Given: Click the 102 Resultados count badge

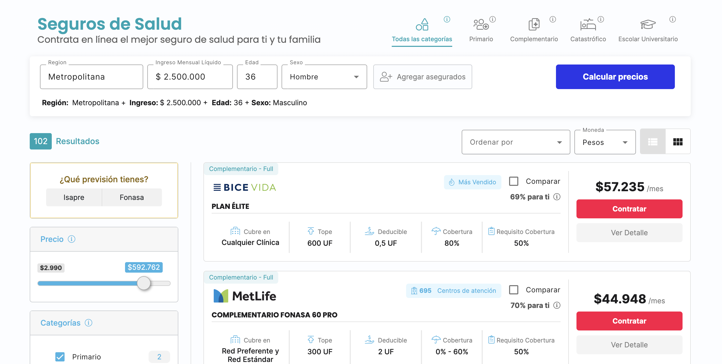Looking at the screenshot, I should pos(41,141).
